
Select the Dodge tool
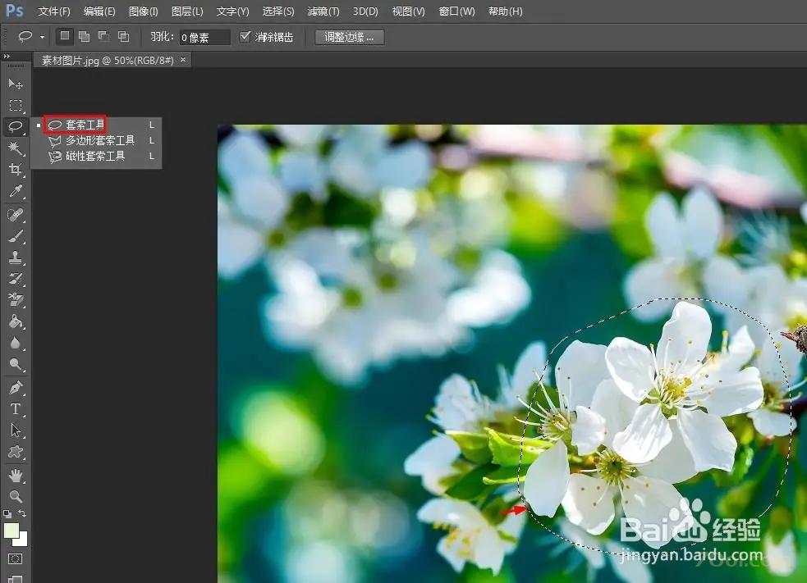pyautogui.click(x=16, y=365)
